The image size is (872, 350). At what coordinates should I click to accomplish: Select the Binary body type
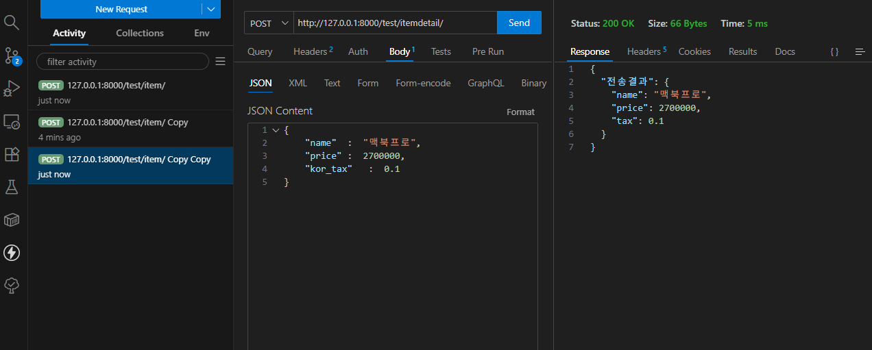click(533, 83)
